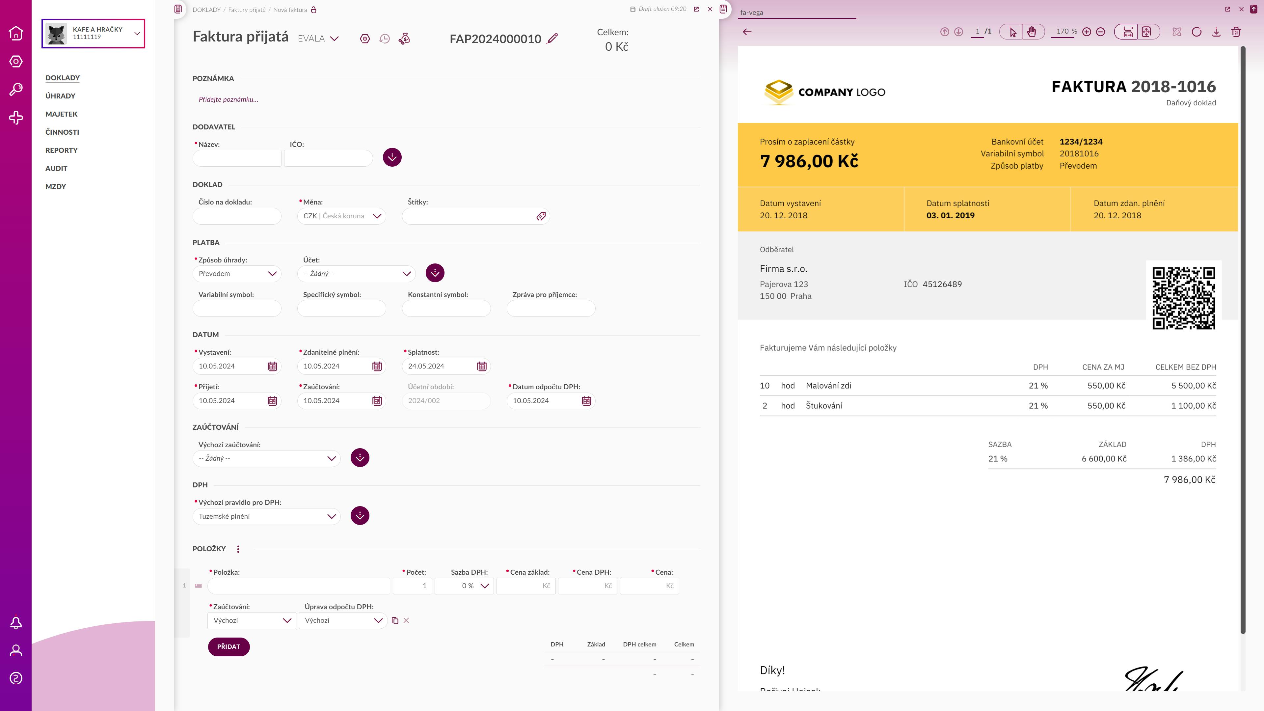
Task: Open calendar for Splatnost date
Action: pos(481,366)
